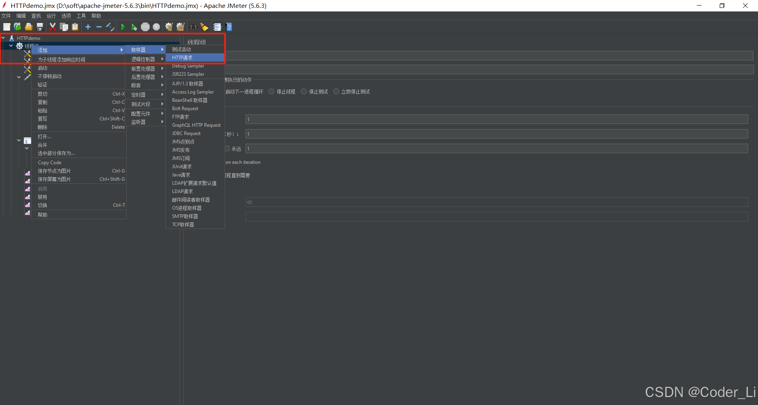The width and height of the screenshot is (758, 405).
Task: Click the thread count input field
Action: 497,119
